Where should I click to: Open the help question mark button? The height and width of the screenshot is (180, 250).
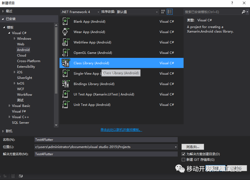pos(232,3)
